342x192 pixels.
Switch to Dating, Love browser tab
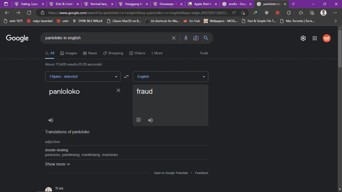coord(29,4)
